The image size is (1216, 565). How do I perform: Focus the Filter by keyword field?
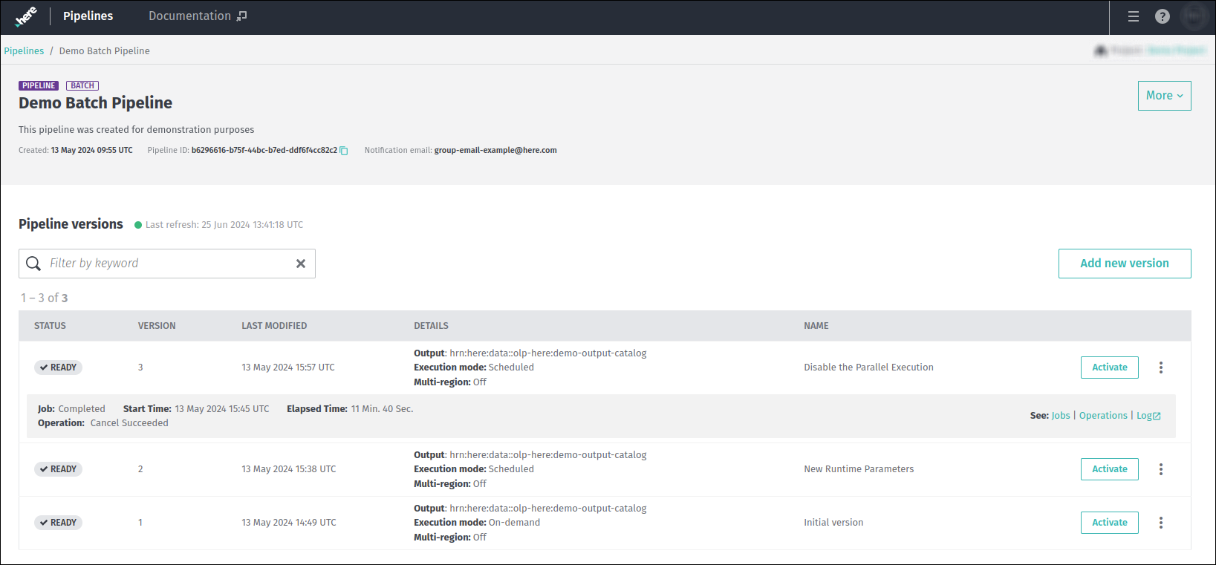click(x=167, y=264)
